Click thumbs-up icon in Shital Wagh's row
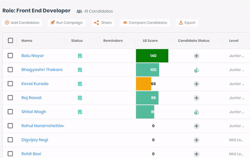 196,112
